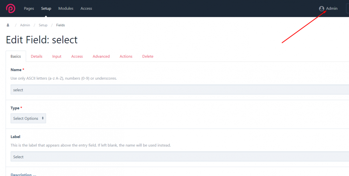Expand the Description section

point(23,174)
